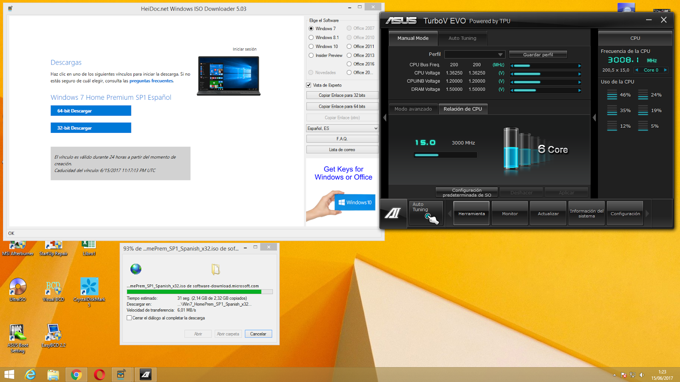Click the 32-bit Descargar button
Screen dimensions: 680x382
91,128
